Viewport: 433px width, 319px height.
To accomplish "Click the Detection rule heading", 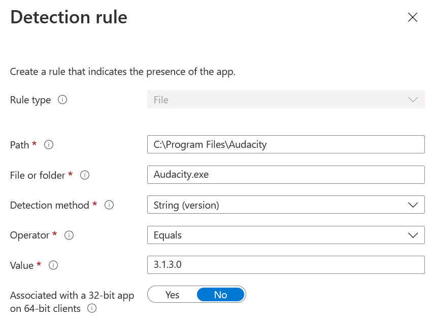I will point(69,17).
